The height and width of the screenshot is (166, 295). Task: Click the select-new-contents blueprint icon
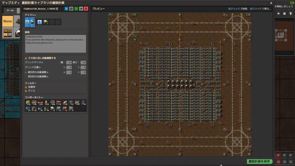(66, 9)
